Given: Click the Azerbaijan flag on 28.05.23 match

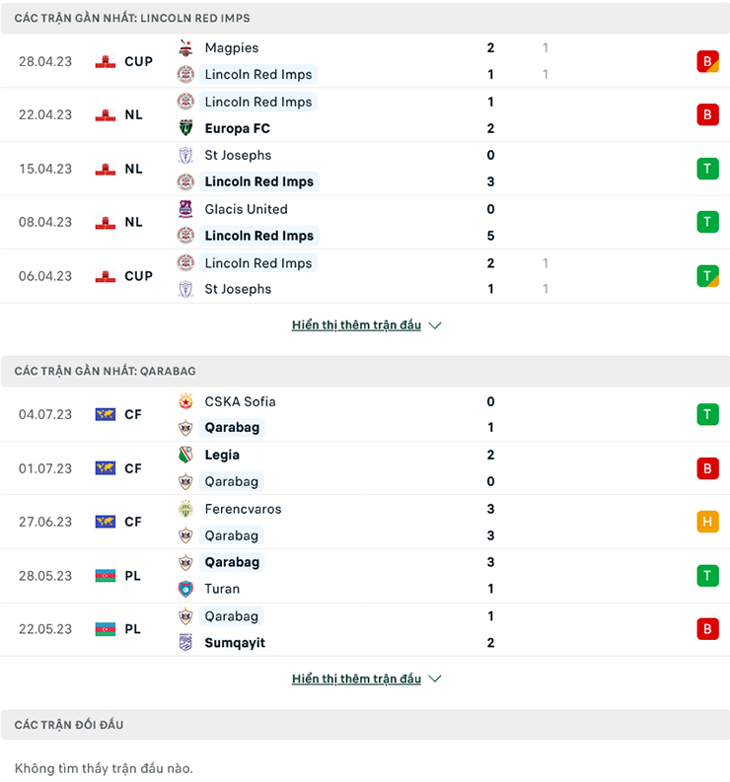Looking at the screenshot, I should coord(106,576).
